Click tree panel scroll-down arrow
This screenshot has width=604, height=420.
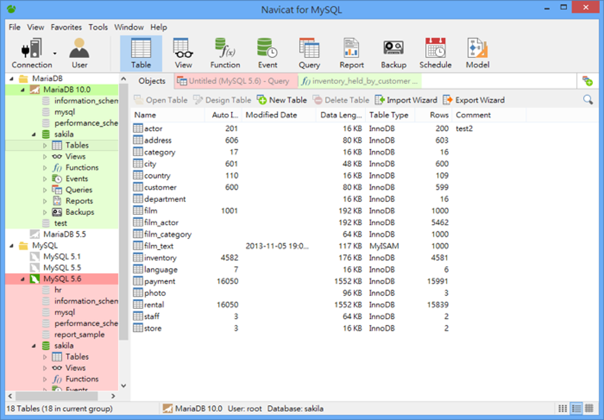coord(124,386)
